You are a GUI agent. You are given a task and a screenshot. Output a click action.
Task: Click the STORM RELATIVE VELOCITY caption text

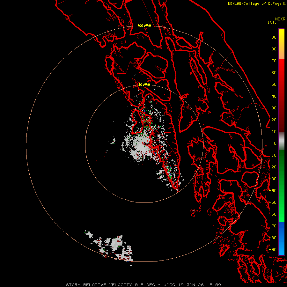click(x=99, y=285)
